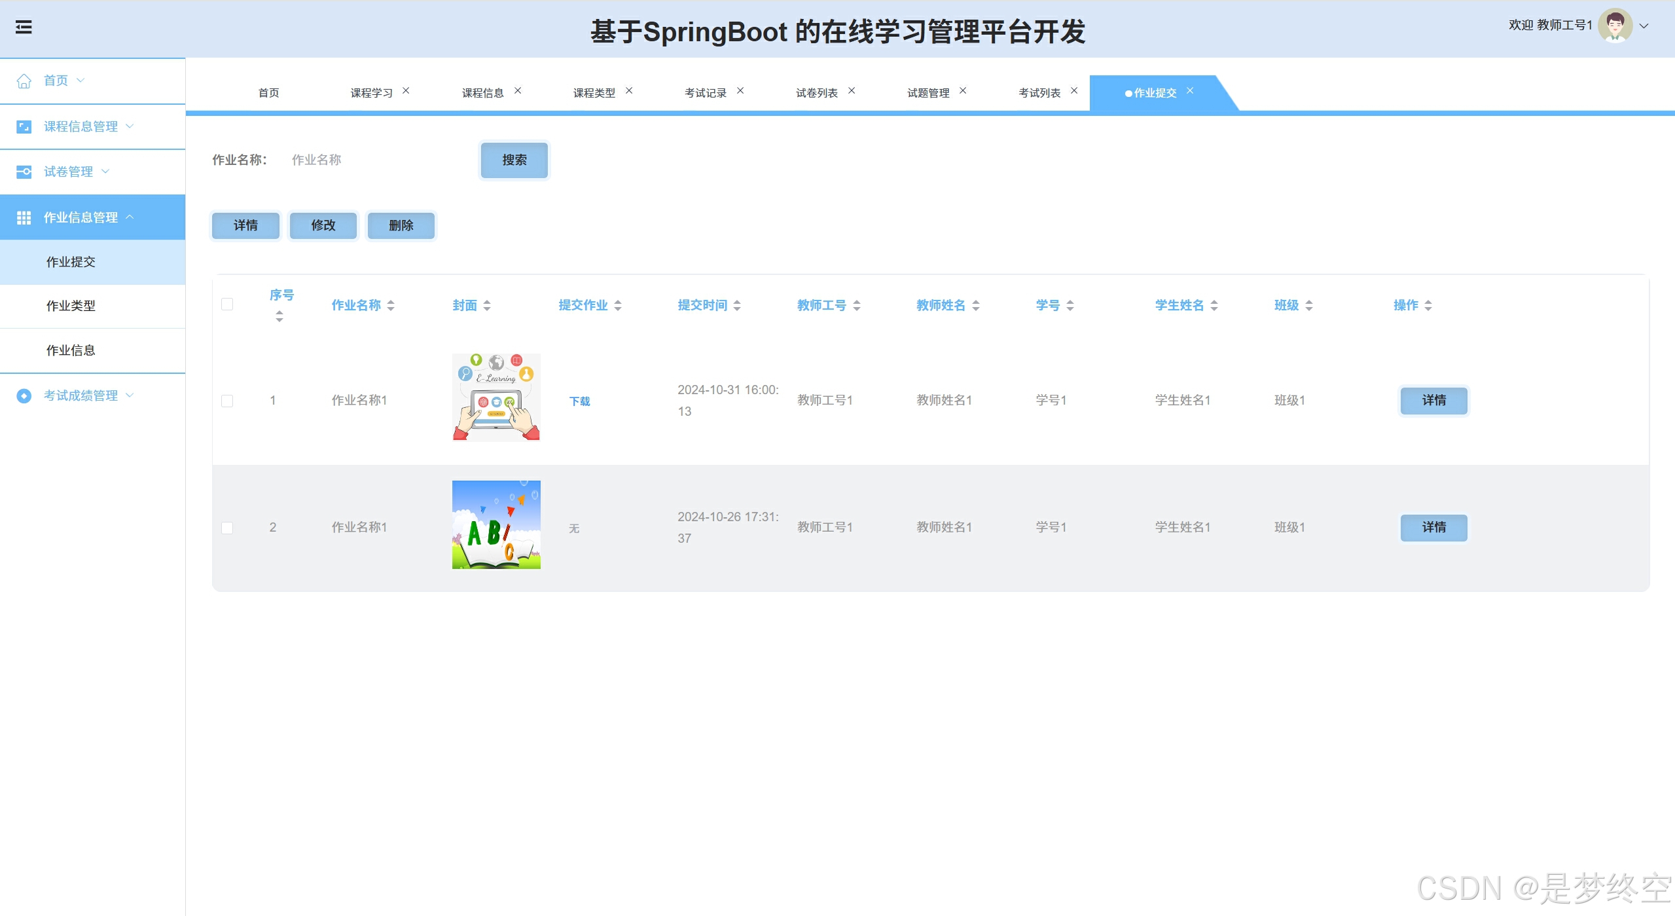
Task: Click the home icon in sidebar
Action: 24,81
